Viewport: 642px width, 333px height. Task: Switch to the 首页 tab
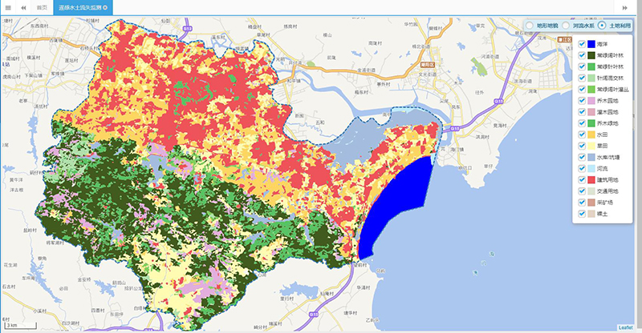pos(43,7)
